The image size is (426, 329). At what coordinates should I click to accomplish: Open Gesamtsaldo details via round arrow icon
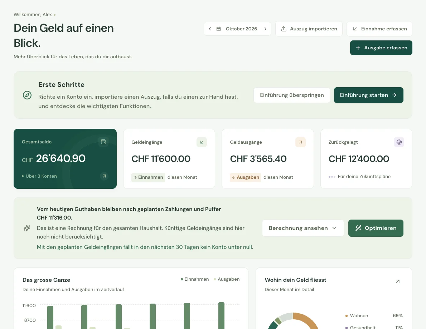[x=104, y=176]
